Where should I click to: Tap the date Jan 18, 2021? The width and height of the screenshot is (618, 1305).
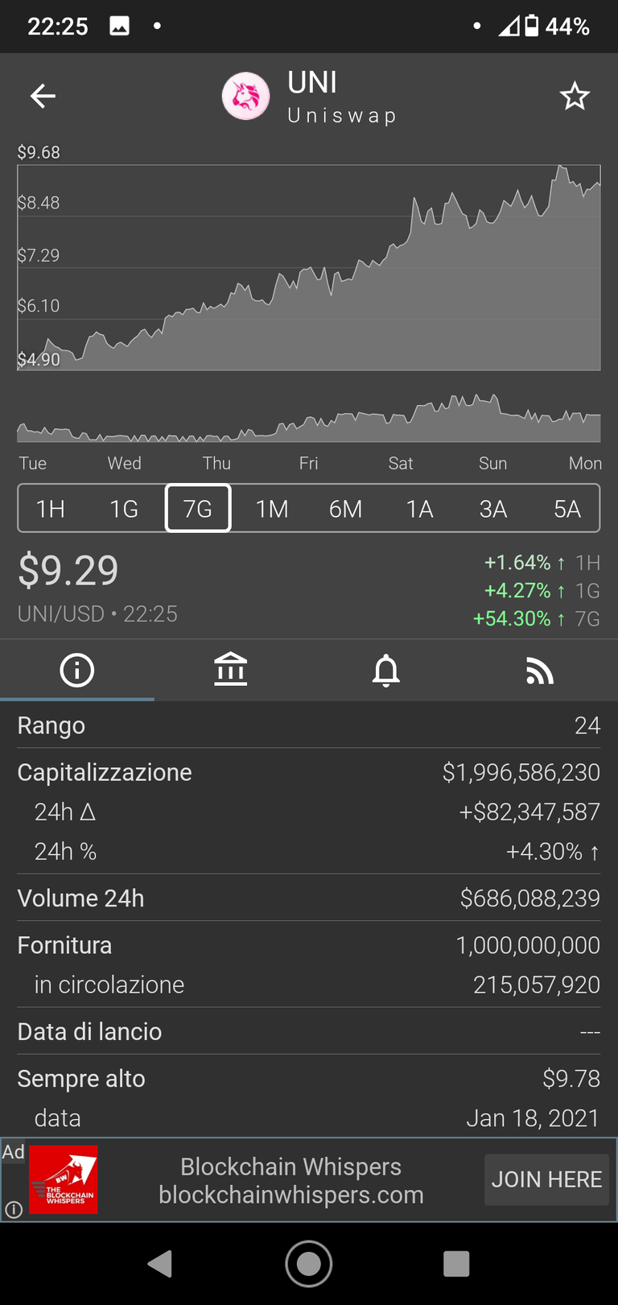[x=533, y=1118]
